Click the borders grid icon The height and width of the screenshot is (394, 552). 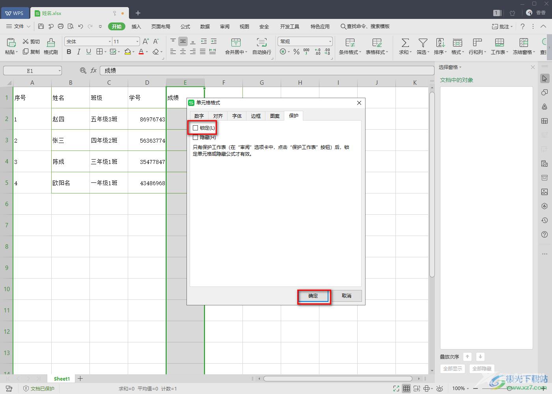point(100,52)
